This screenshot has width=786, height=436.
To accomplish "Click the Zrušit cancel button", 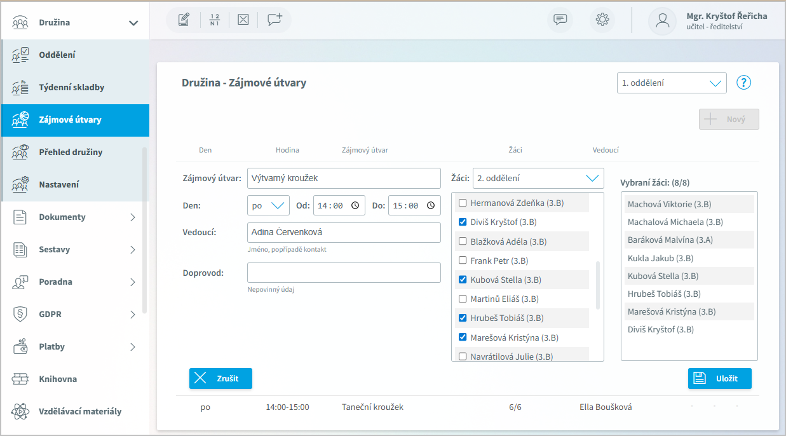I will click(220, 378).
